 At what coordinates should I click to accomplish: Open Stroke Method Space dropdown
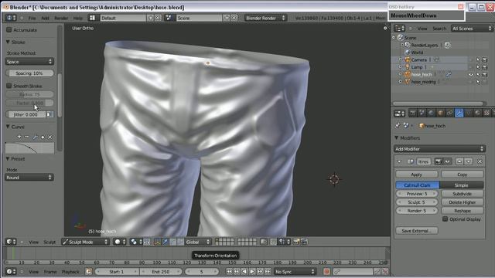29,62
